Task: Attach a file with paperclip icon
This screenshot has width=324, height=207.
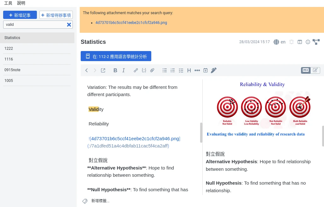Action: 152,70
